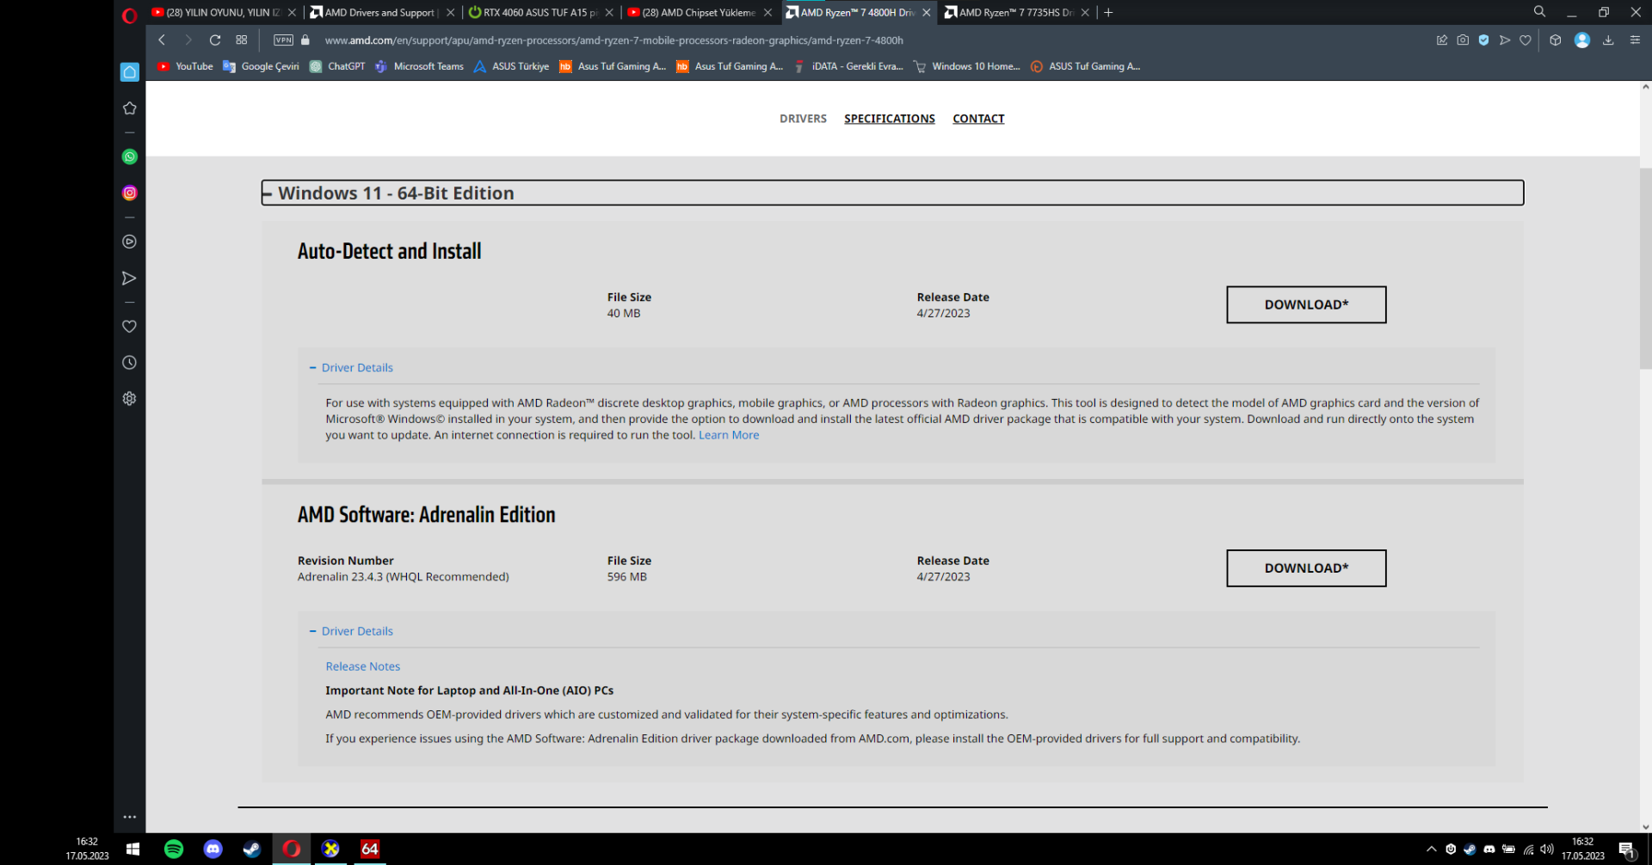Select the DRIVERS page section

[x=803, y=119]
